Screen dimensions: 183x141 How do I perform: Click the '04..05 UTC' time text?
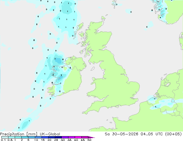click(152, 134)
